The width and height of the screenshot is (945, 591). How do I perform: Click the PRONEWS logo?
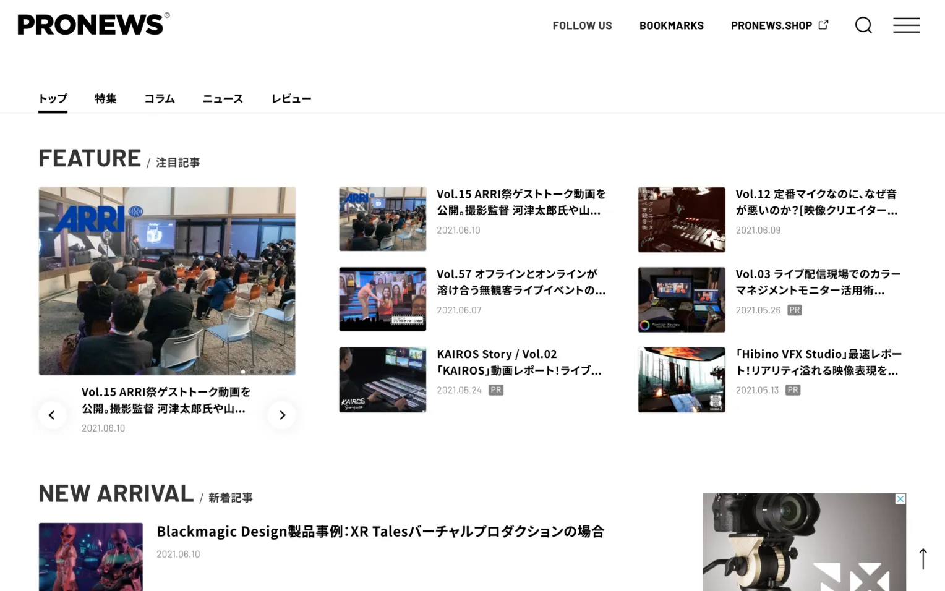93,24
